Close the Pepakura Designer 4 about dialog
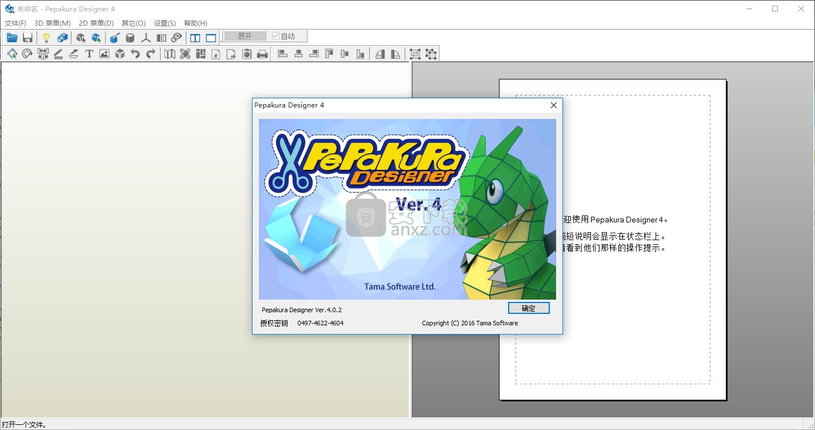 click(553, 105)
